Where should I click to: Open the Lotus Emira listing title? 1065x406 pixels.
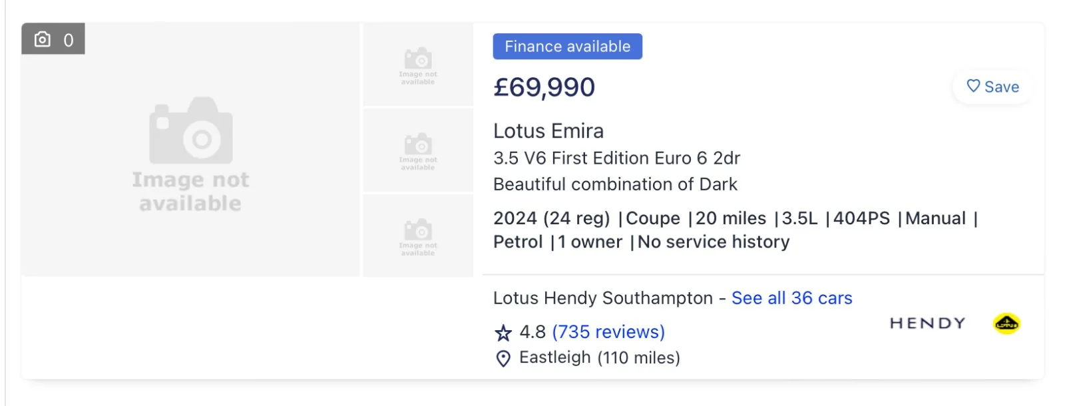point(548,131)
